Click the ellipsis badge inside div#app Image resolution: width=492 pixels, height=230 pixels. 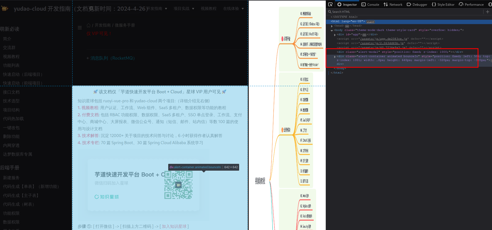coord(364,35)
